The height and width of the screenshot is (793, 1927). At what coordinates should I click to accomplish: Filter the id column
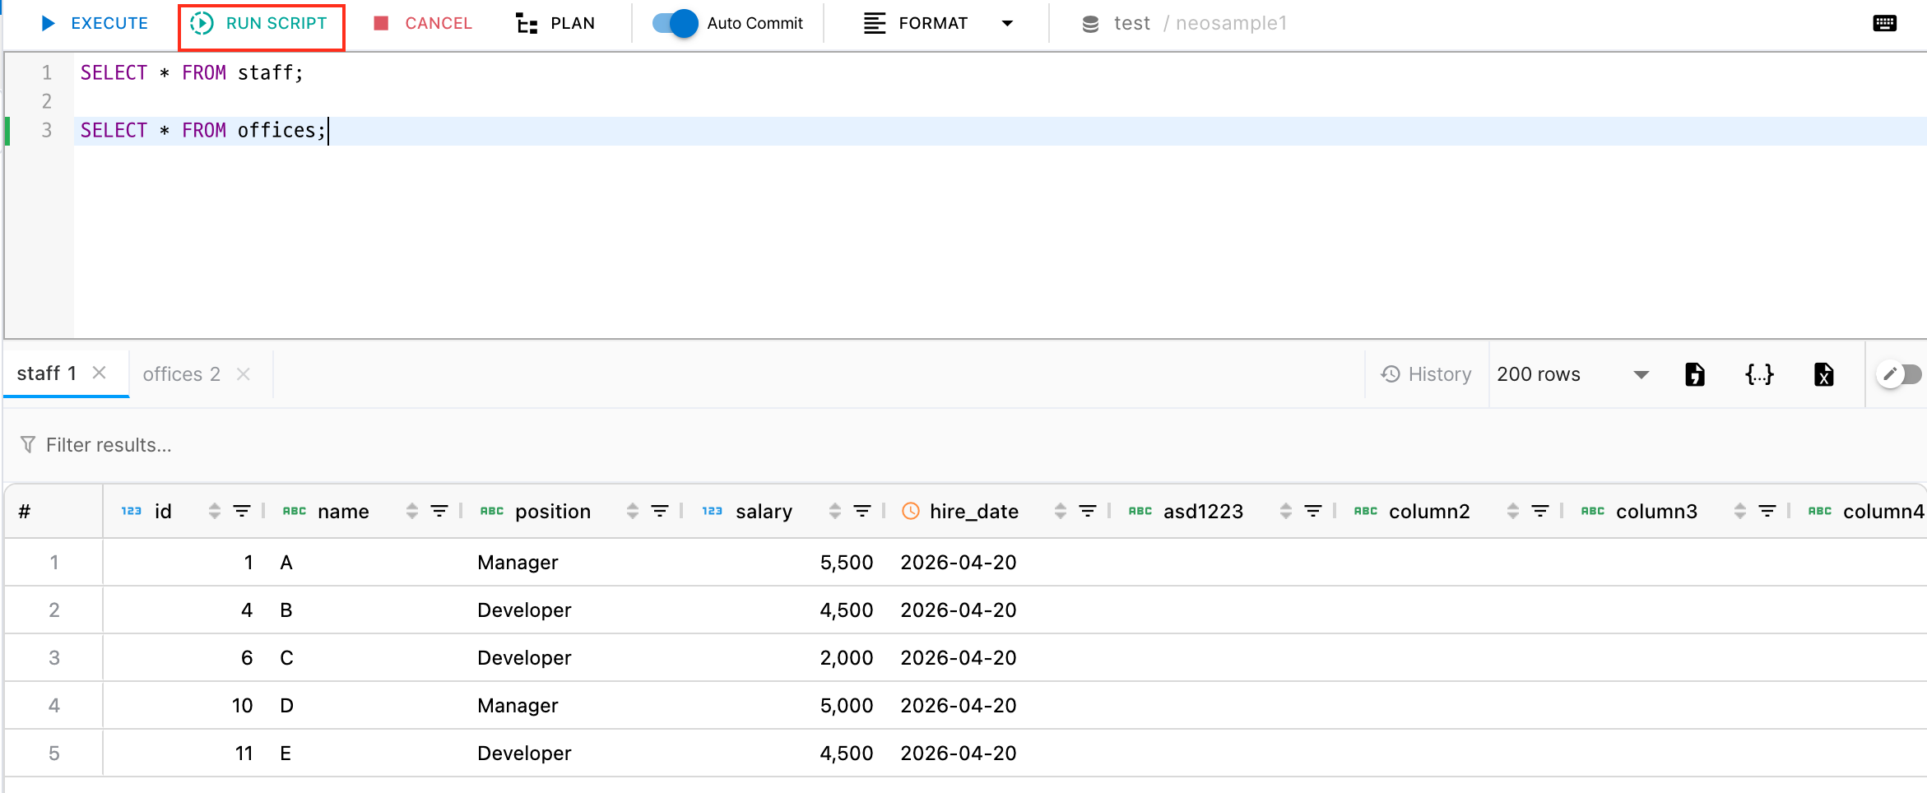(242, 511)
